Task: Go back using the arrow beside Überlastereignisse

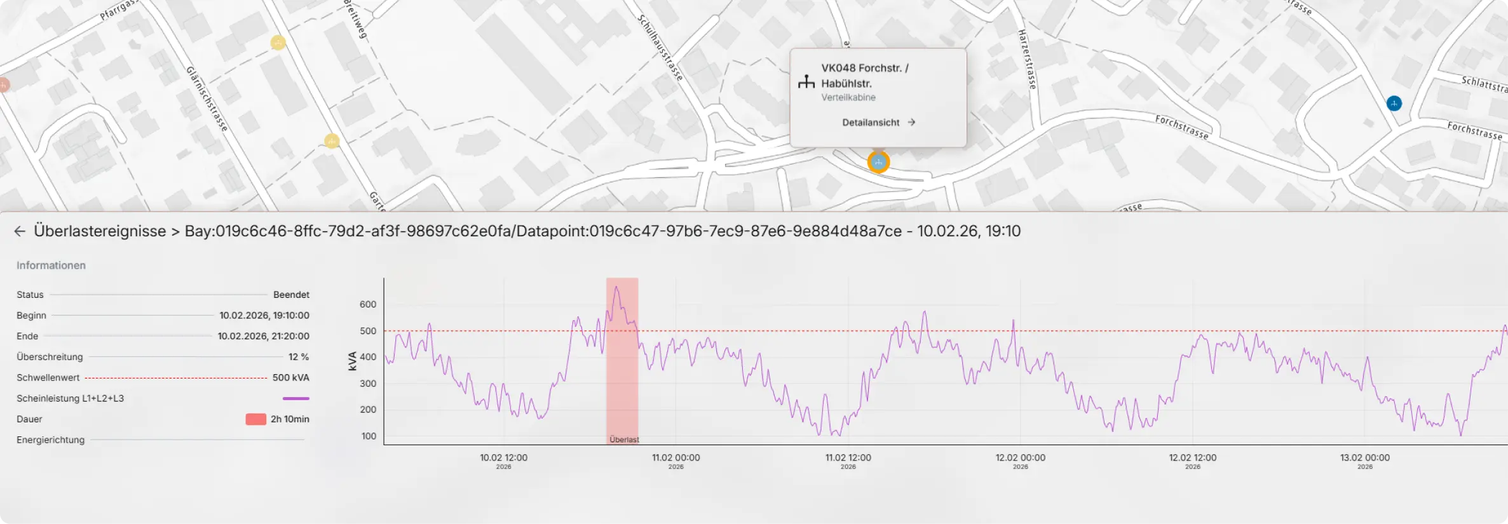Action: click(20, 231)
